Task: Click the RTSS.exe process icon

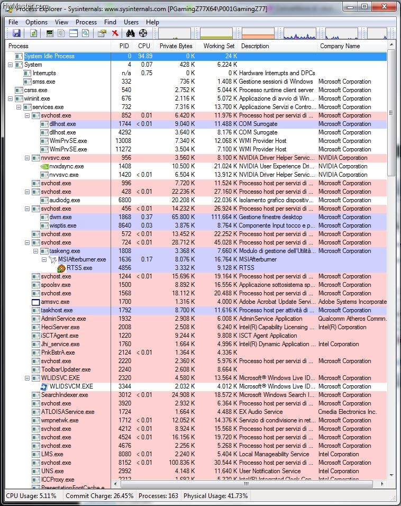Action: point(61,268)
